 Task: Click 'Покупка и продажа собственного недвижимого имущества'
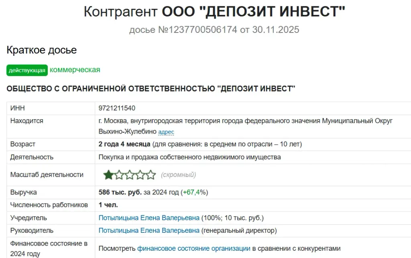coord(189,157)
